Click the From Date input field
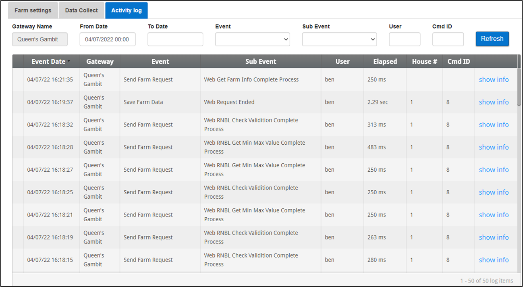This screenshot has height=287, width=523. point(108,40)
